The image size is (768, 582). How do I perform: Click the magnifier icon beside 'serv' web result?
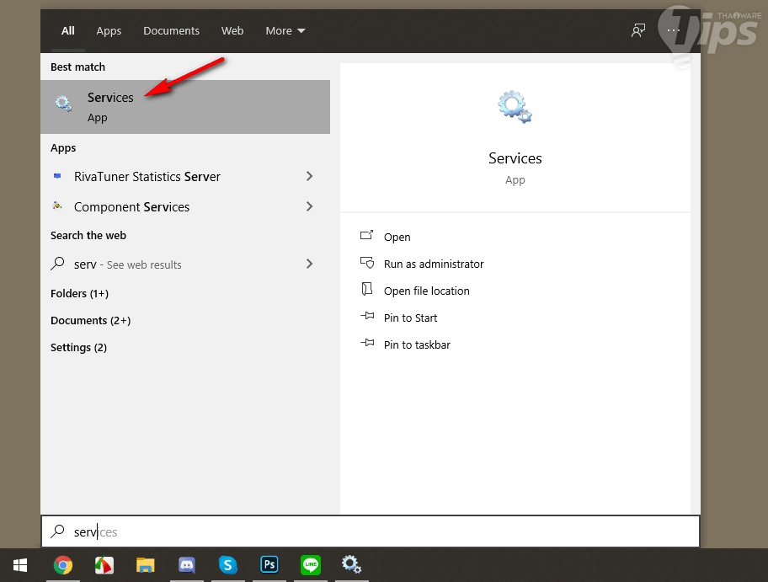(x=57, y=264)
